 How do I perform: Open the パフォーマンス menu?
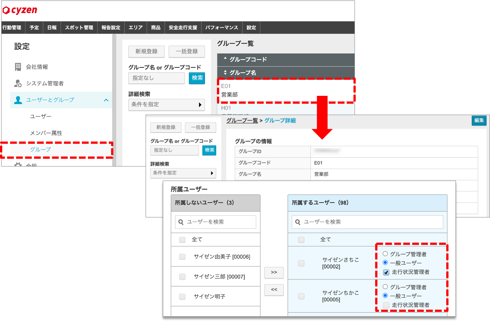click(x=222, y=28)
